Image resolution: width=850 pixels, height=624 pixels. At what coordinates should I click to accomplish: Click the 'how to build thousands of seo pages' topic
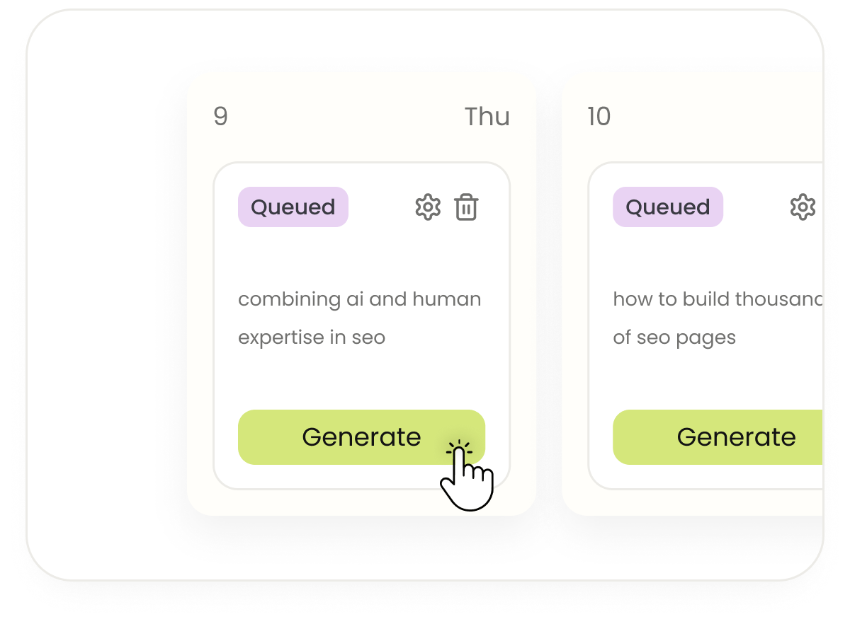click(x=715, y=317)
